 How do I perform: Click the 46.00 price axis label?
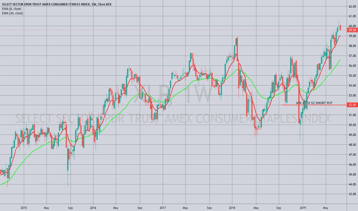click(x=352, y=165)
